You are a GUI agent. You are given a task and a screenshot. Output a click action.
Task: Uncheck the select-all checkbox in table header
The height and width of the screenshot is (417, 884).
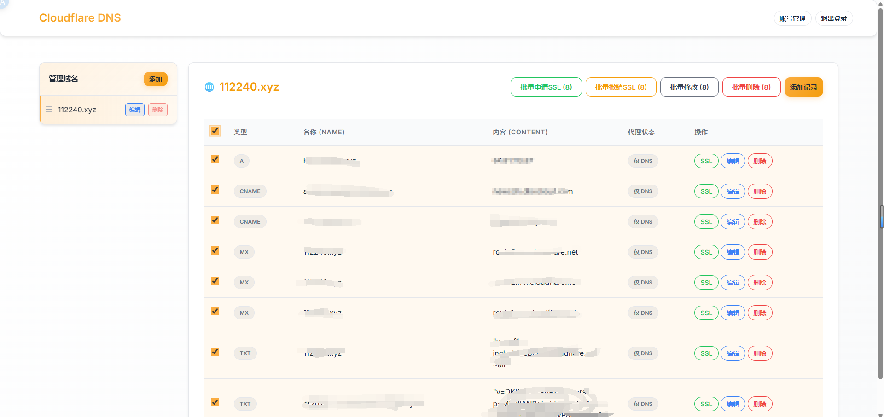click(215, 131)
